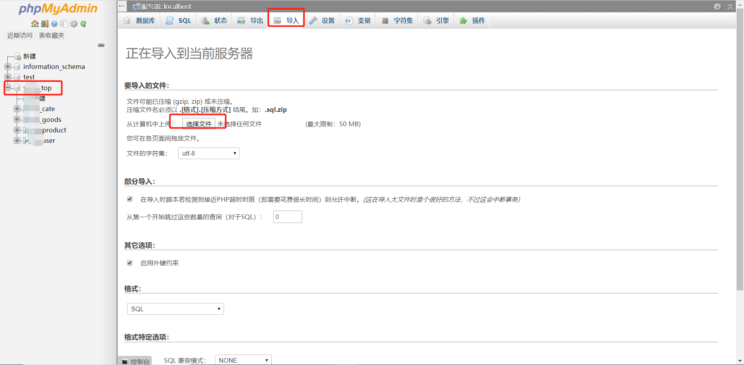Open the 控制台 console bar

coord(135,361)
